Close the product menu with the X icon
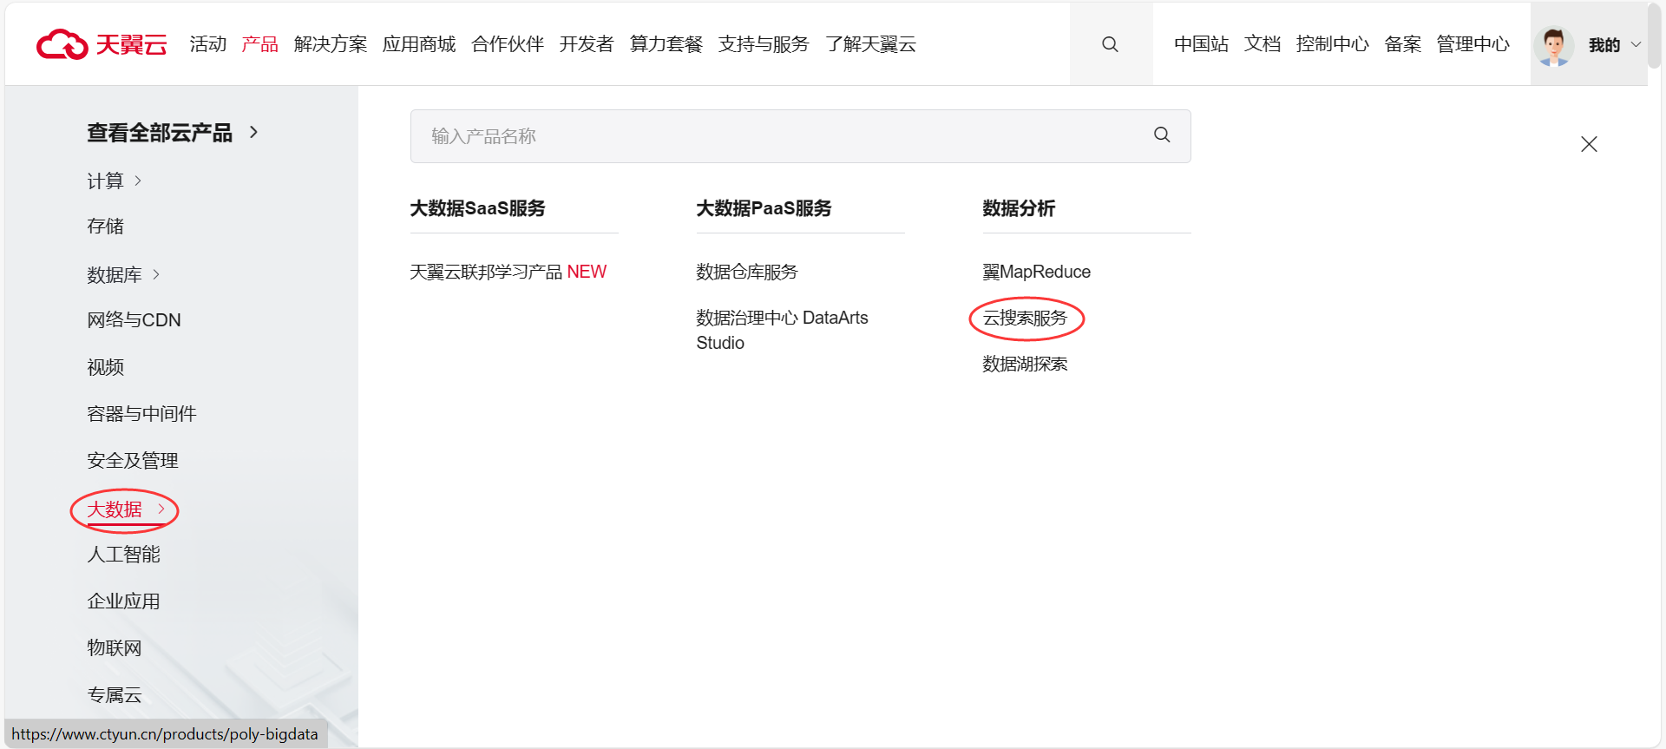 (x=1589, y=144)
